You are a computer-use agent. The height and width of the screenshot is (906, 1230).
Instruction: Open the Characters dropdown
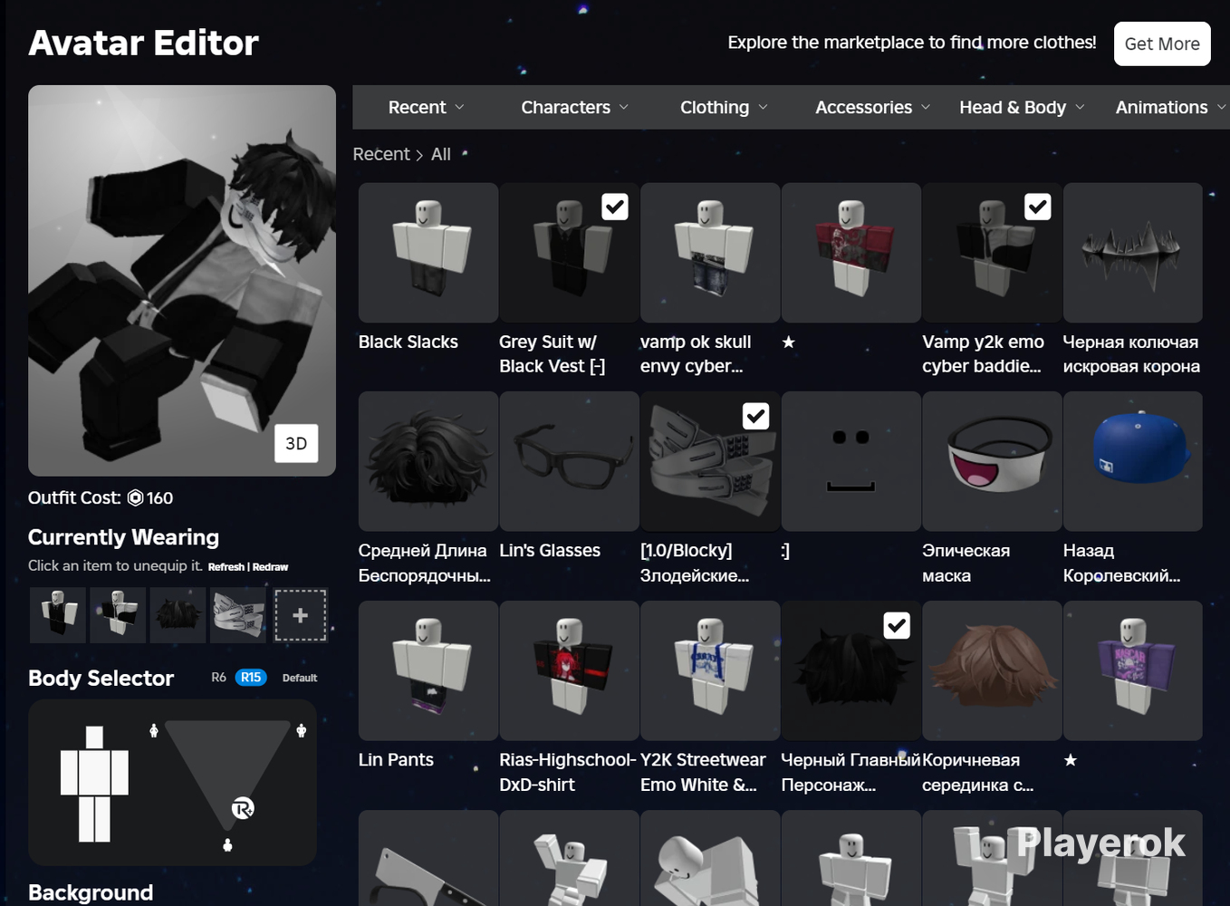[x=574, y=107]
